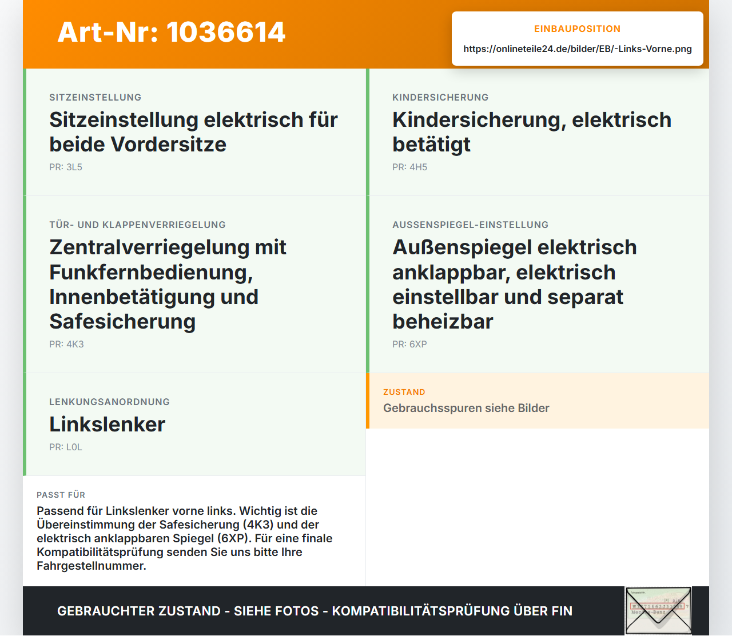Image resolution: width=732 pixels, height=636 pixels.
Task: Select the Linkslenker card title
Action: tap(107, 424)
